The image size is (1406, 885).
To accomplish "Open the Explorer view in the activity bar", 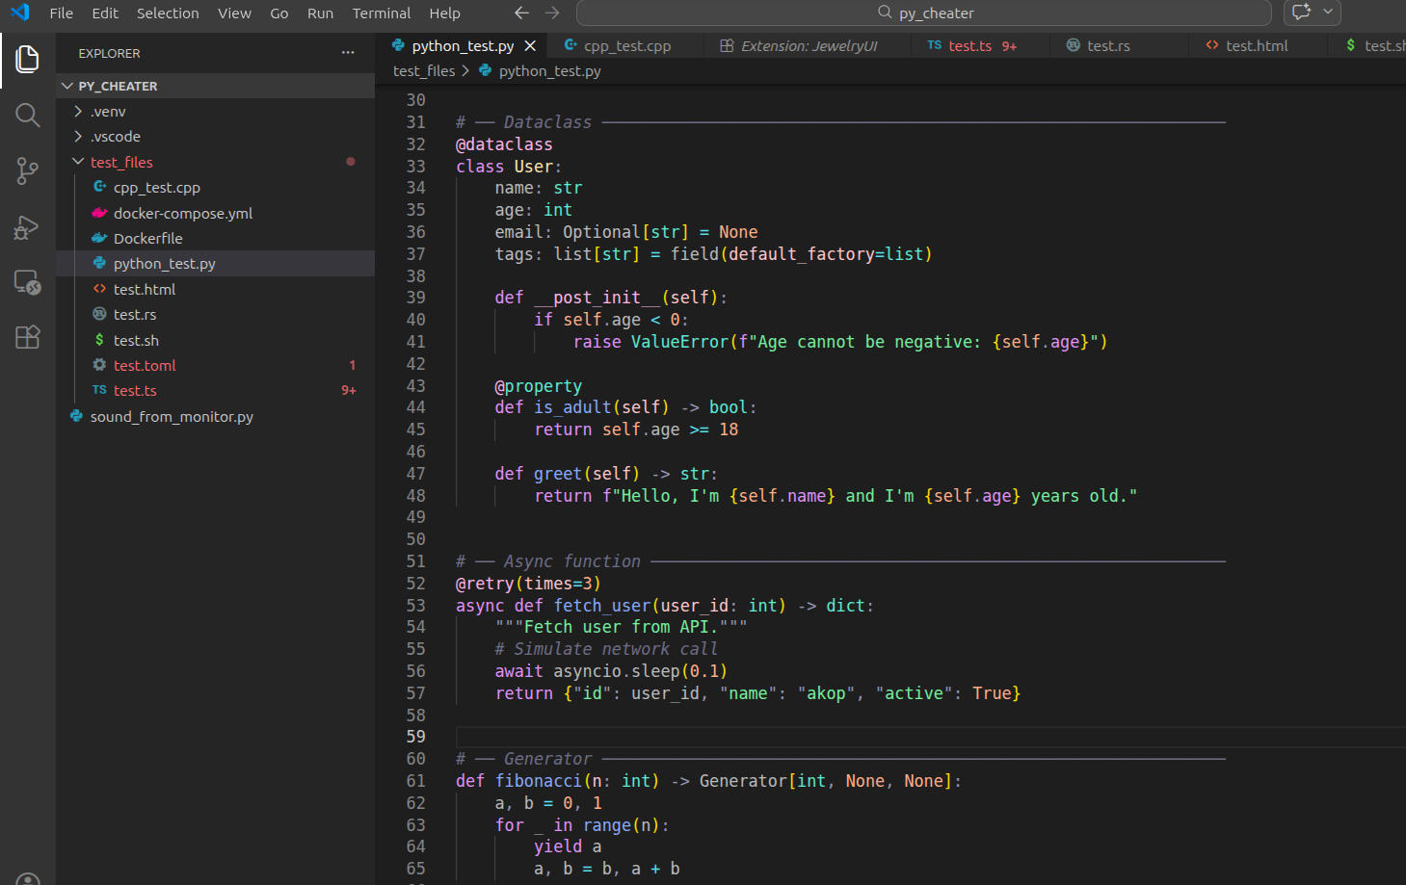I will [x=27, y=59].
